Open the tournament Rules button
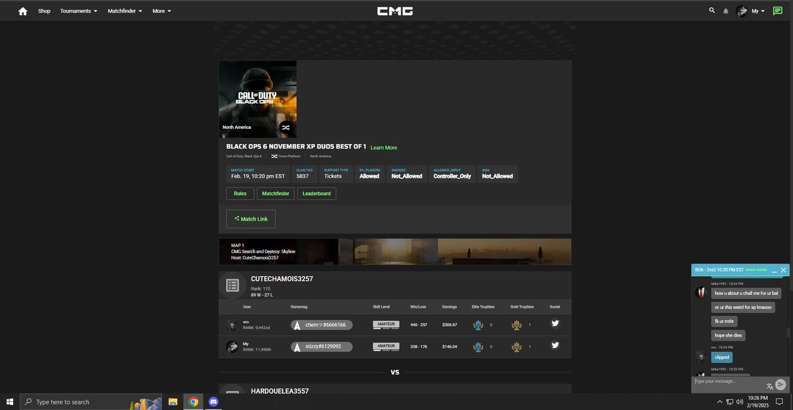 240,193
